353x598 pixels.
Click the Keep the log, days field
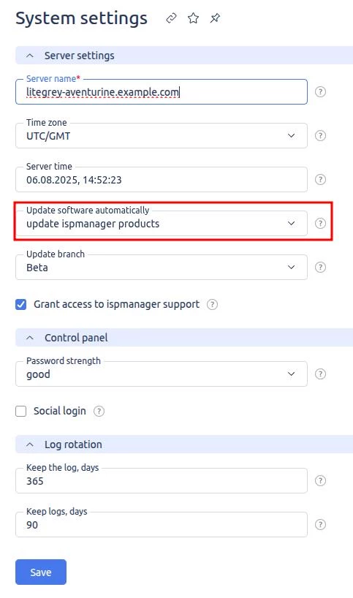pos(162,481)
